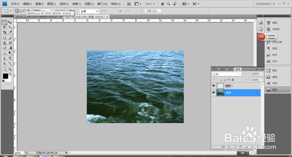Select the Gradient tool
Viewport: 292px width, 157px height.
[10, 48]
